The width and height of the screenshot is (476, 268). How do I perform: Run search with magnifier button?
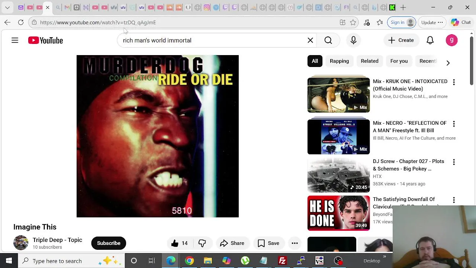(328, 40)
